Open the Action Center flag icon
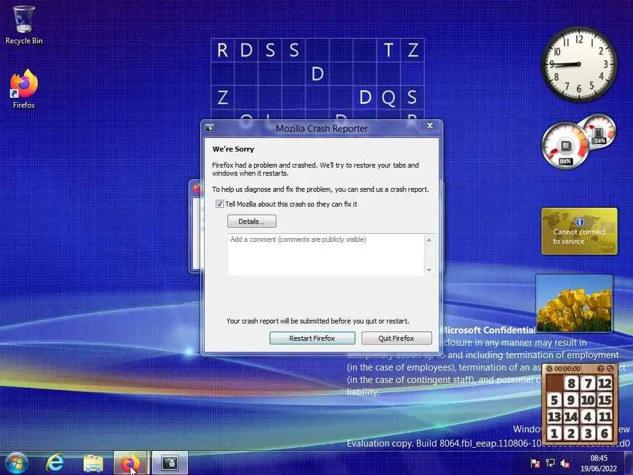Viewport: 633px width, 475px height. [x=535, y=463]
